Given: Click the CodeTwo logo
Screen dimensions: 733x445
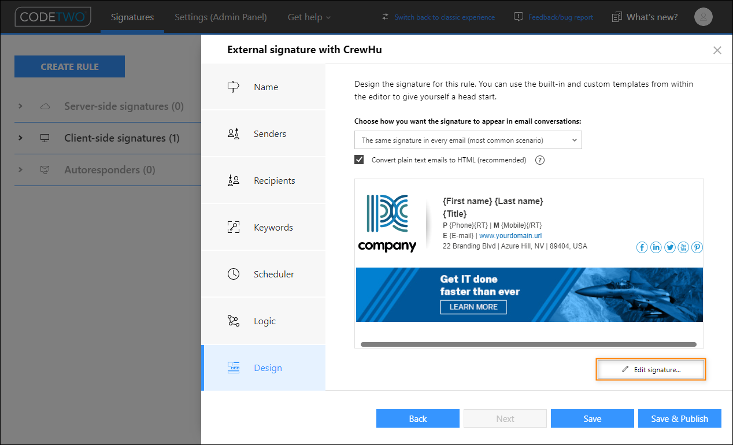Looking at the screenshot, I should (x=53, y=17).
